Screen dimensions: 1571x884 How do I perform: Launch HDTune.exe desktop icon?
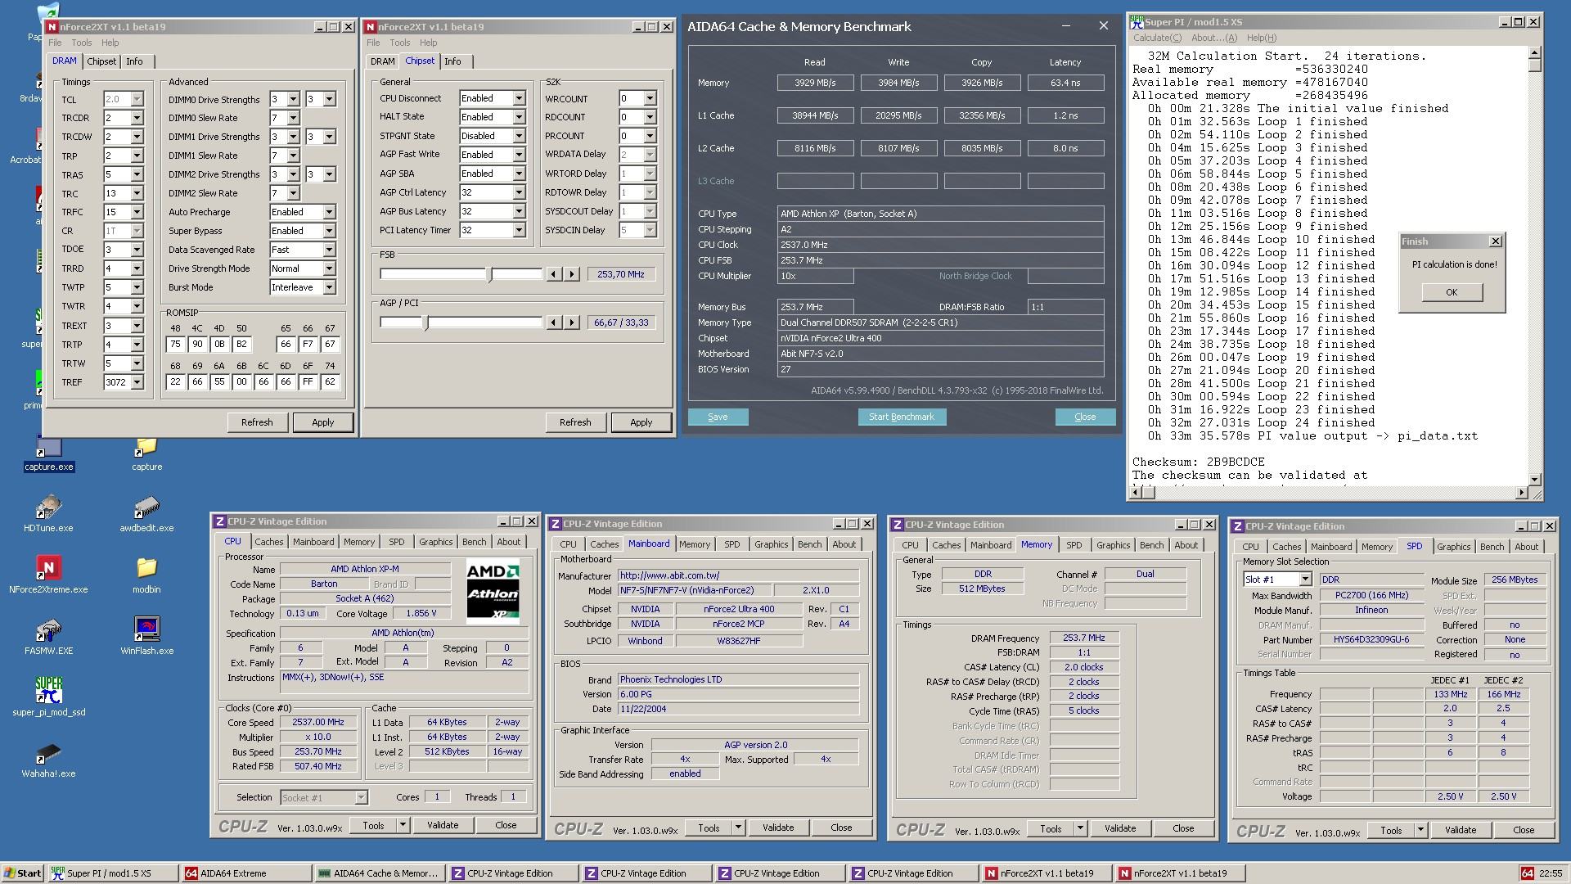[48, 514]
